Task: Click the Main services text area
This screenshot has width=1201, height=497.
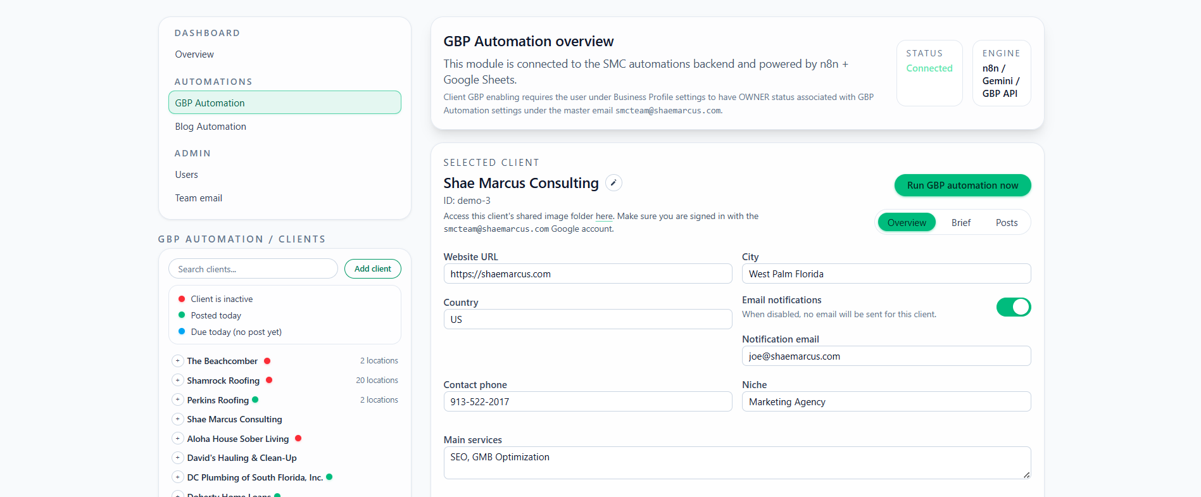Action: (x=737, y=463)
